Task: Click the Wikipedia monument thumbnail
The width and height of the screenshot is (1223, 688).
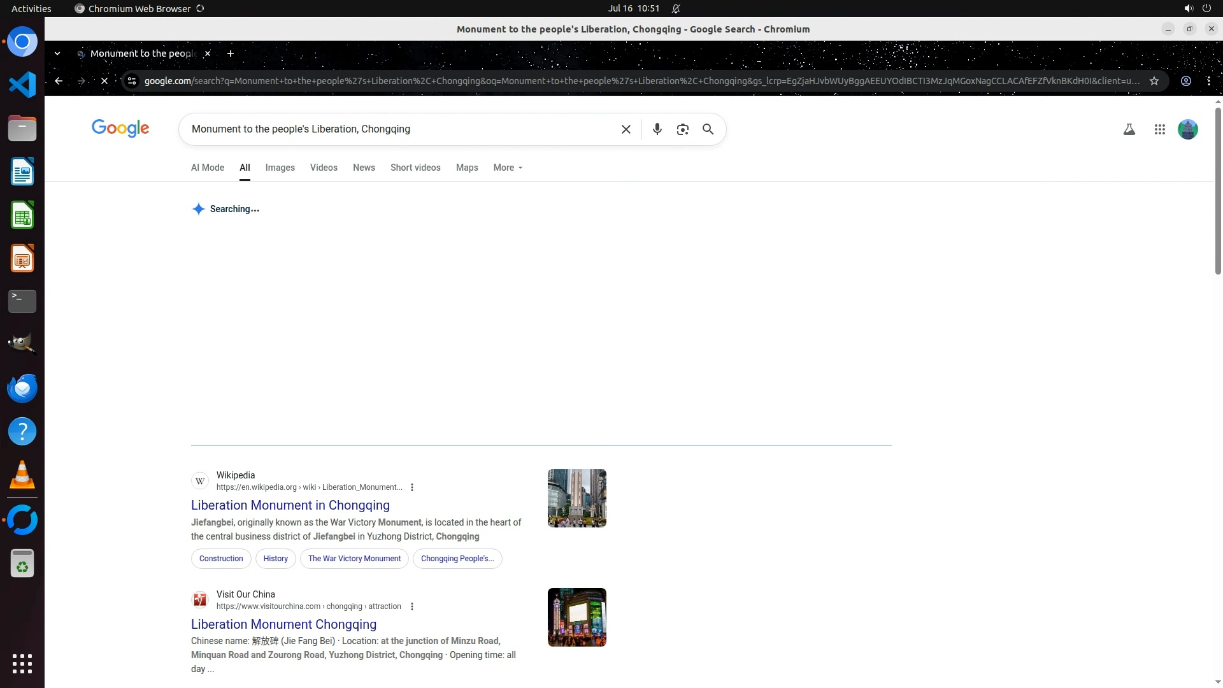Action: click(x=576, y=498)
